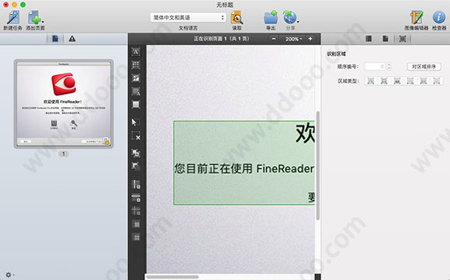Viewport: 450px width, 280px height.
Task: Click the 添加页面 (Add Pages) icon
Action: coord(34,18)
